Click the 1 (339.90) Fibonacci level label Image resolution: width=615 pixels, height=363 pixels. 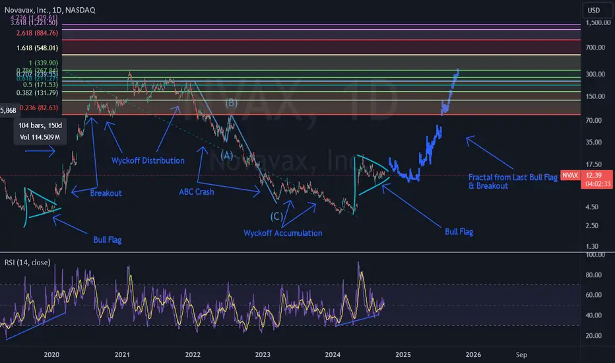pyautogui.click(x=43, y=63)
